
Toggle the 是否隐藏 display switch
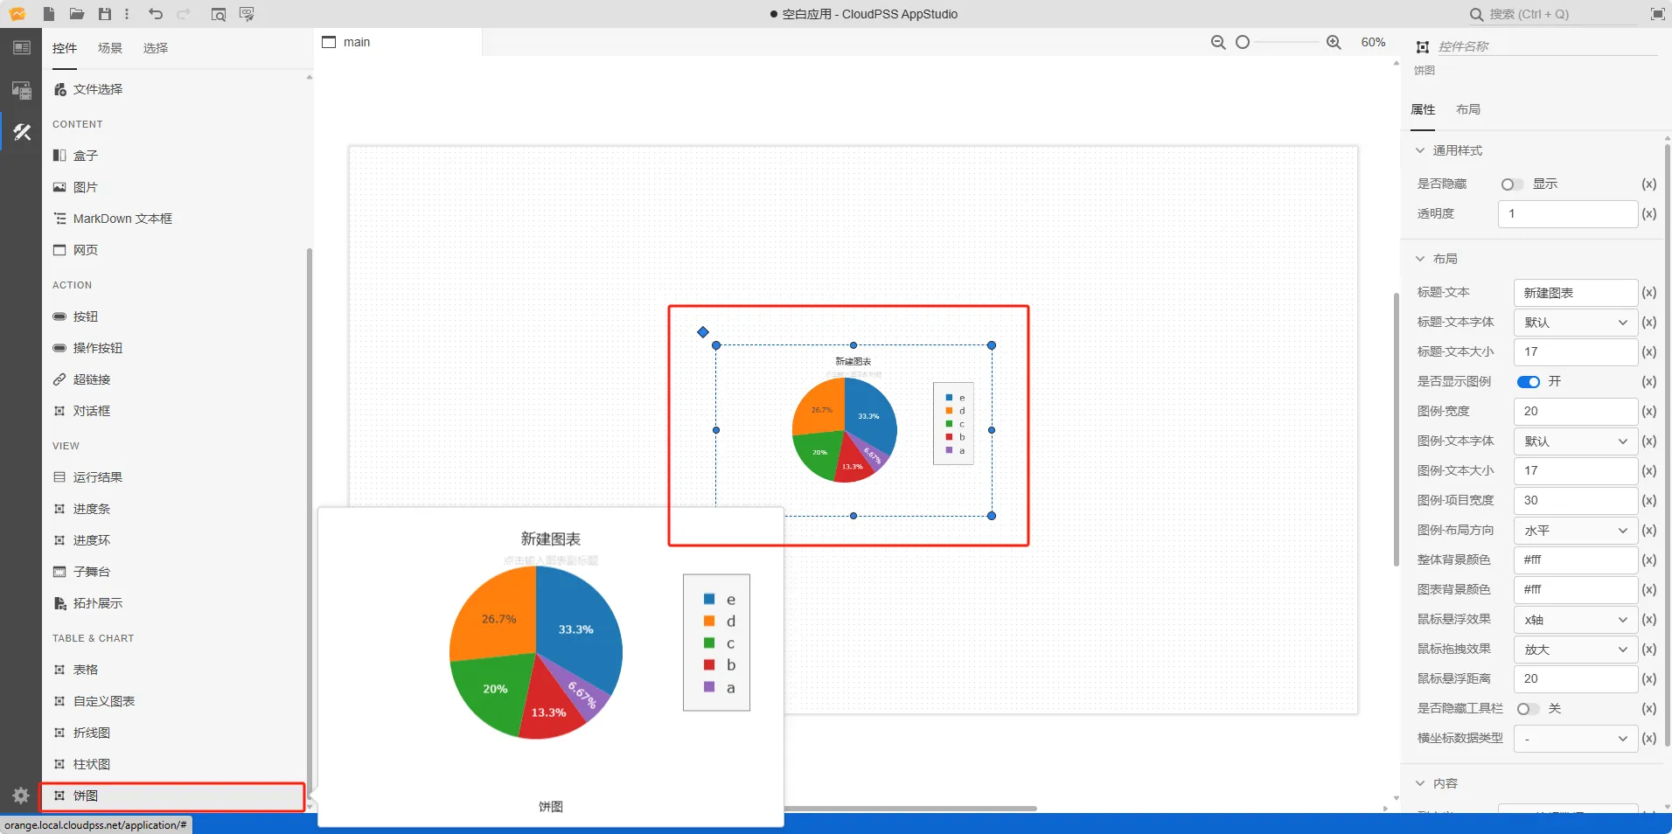1512,184
